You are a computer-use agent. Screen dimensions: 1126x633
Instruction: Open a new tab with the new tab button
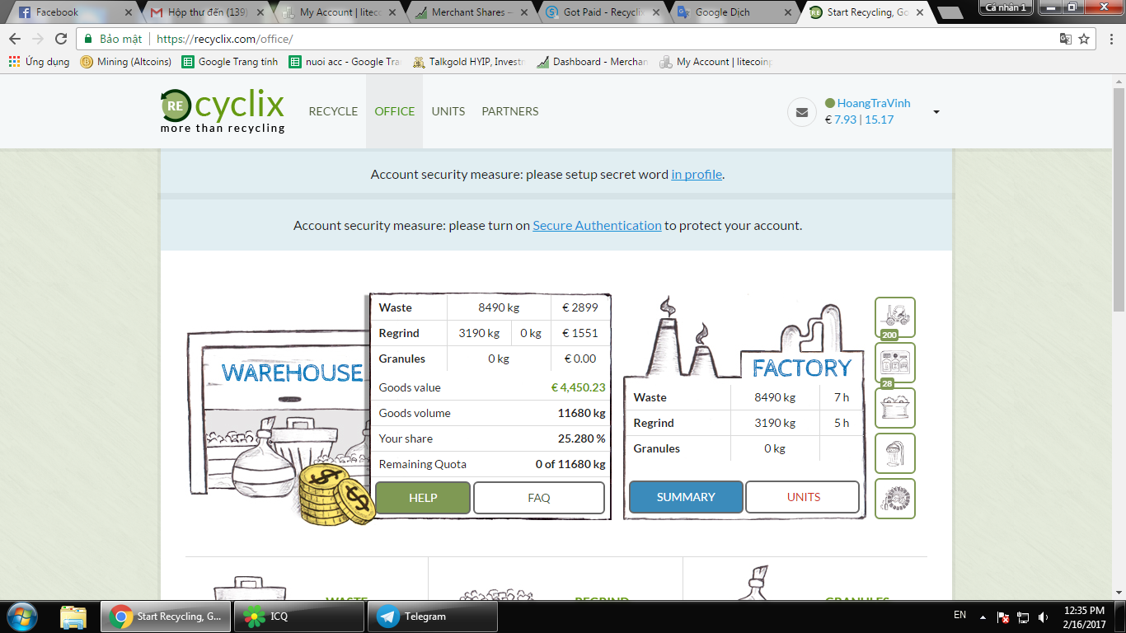[x=950, y=13]
